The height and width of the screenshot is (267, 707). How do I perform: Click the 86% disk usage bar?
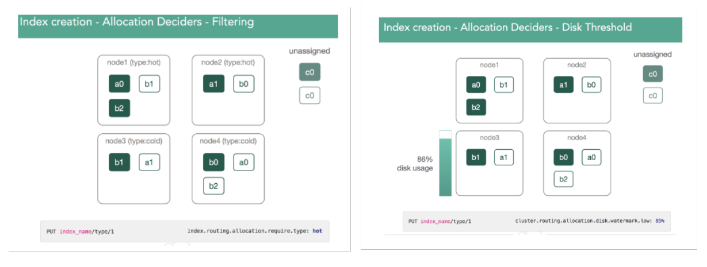445,164
